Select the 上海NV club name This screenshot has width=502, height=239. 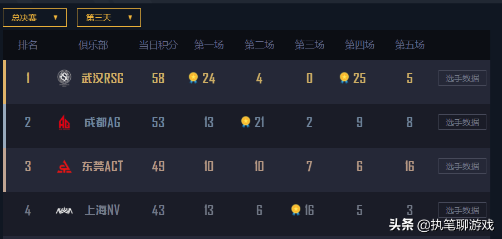point(102,210)
